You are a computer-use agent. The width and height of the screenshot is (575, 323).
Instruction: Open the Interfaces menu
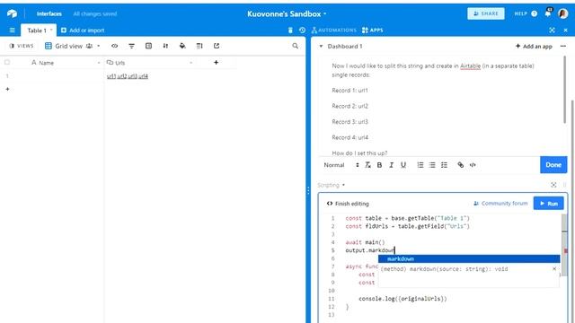[49, 14]
